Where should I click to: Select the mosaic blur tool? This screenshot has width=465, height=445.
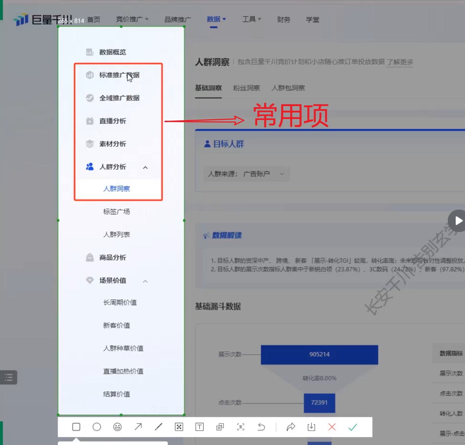click(179, 427)
